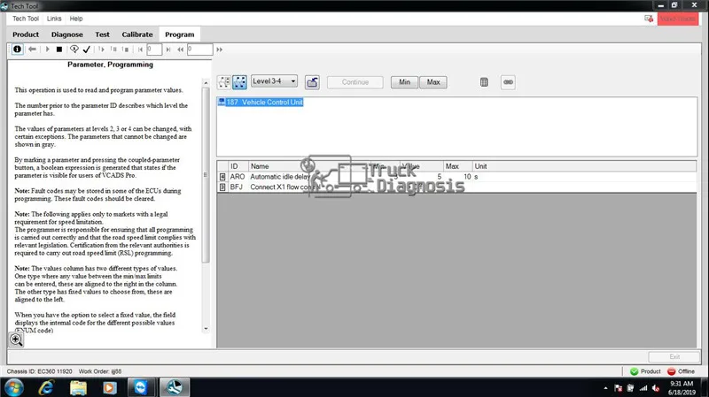Viewport: 709px width, 397px height.
Task: Click the level icon beside ARO
Action: click(222, 177)
